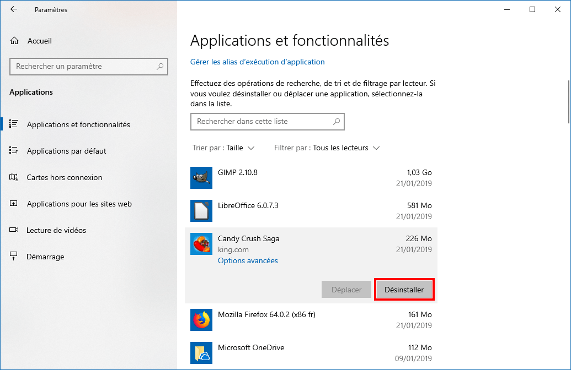This screenshot has width=571, height=370.
Task: Go back with the arrow icon
Action: [x=14, y=9]
